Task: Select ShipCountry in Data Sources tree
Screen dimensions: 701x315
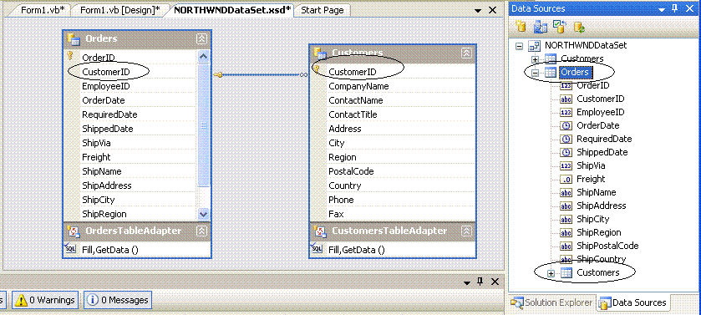Action: tap(601, 259)
